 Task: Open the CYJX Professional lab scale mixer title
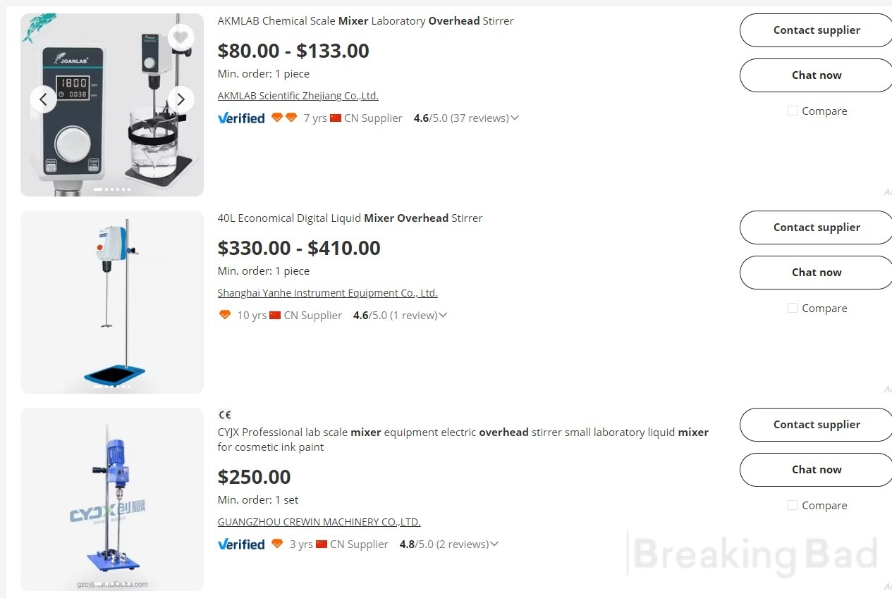click(x=463, y=440)
